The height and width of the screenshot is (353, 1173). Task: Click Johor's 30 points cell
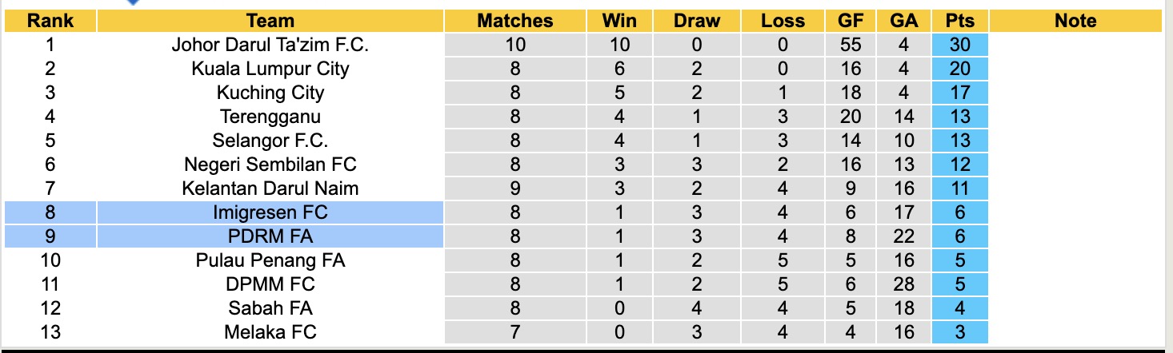coord(959,45)
